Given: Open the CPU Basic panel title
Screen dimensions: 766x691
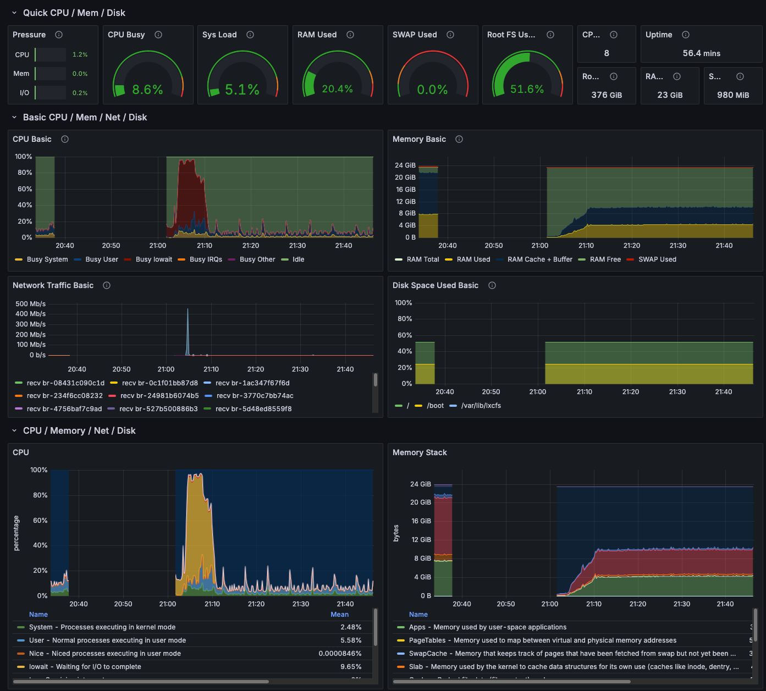Looking at the screenshot, I should (x=32, y=139).
